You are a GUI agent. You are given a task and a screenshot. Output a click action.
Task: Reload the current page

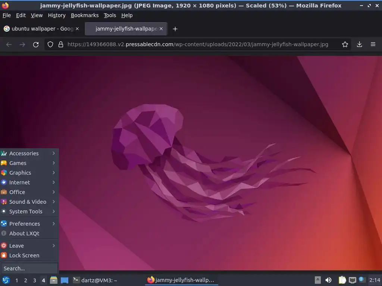point(36,45)
